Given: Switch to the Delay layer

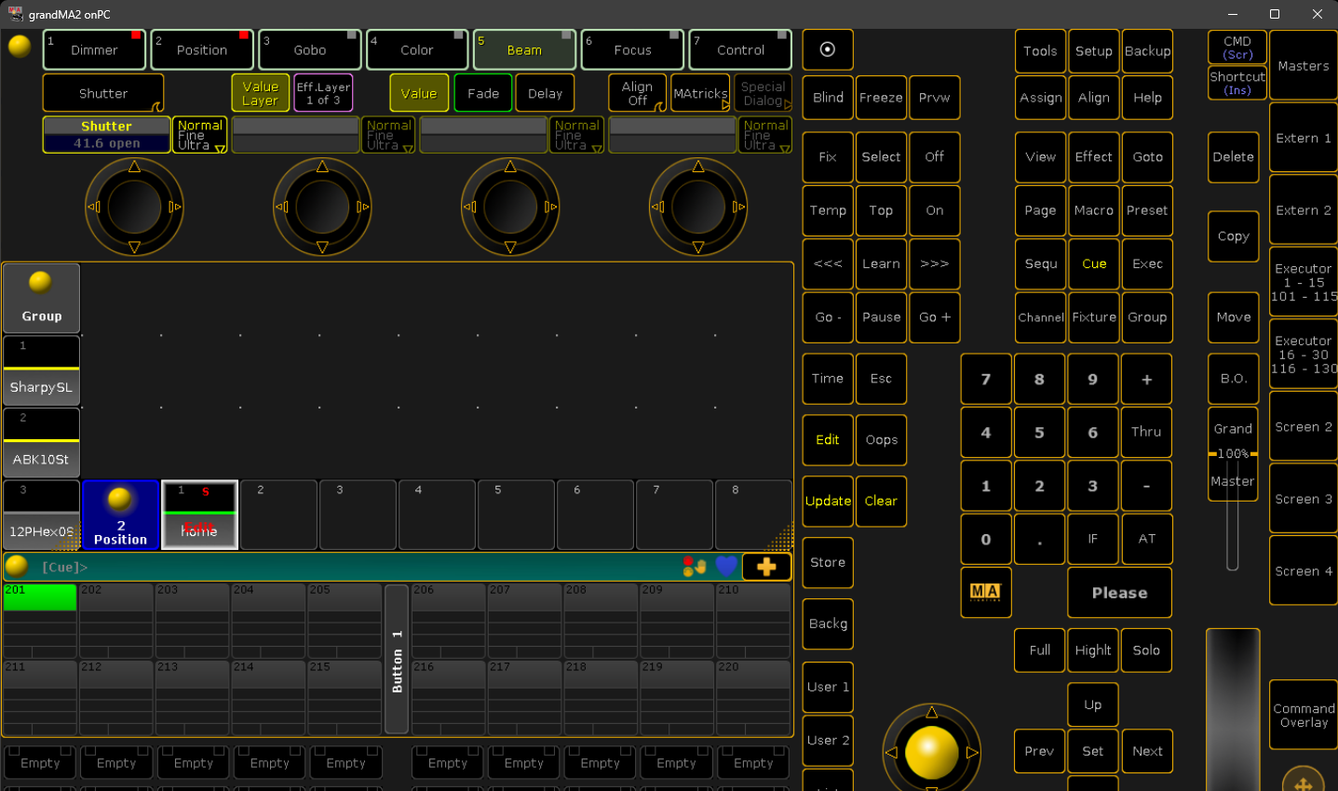Looking at the screenshot, I should click(545, 93).
